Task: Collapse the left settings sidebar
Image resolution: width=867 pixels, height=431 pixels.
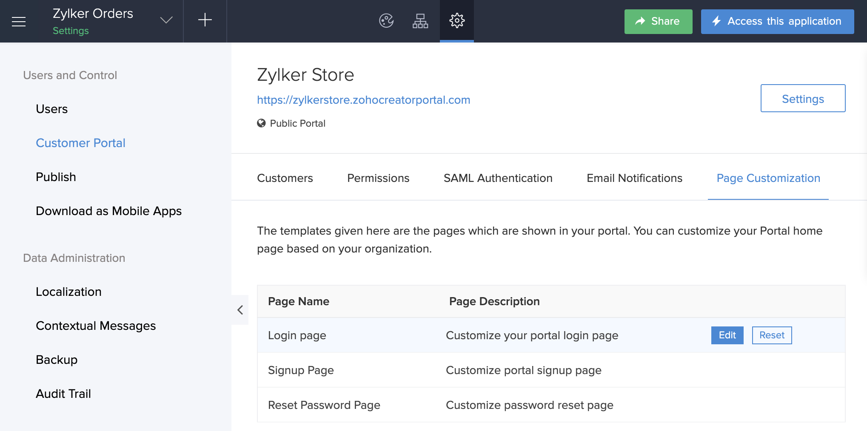Action: 240,310
